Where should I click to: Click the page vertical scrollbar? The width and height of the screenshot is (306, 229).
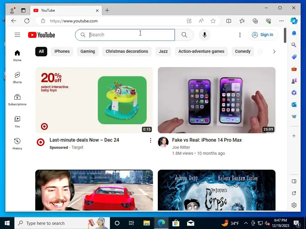click(x=285, y=35)
